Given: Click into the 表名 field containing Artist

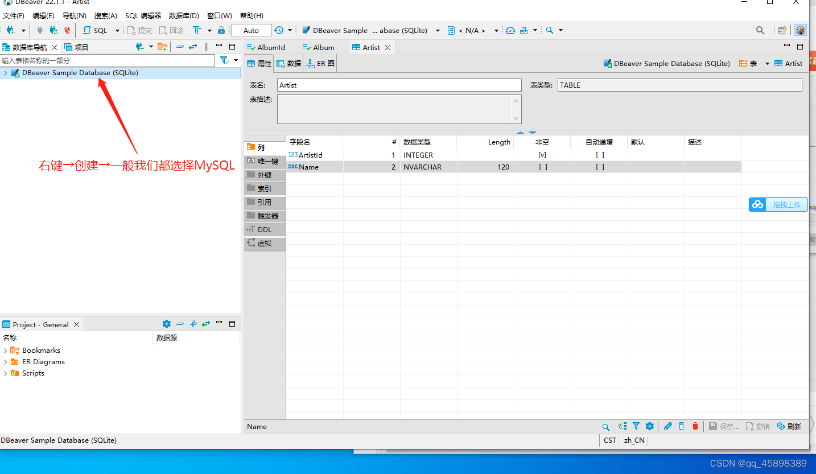Looking at the screenshot, I should (x=399, y=85).
